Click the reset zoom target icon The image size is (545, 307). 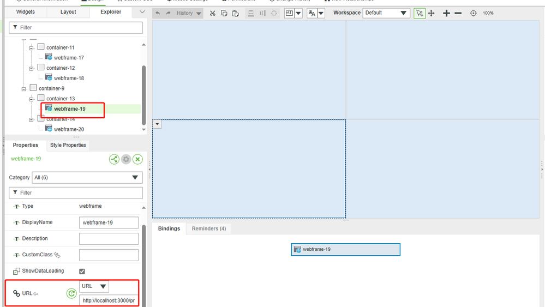pyautogui.click(x=473, y=13)
